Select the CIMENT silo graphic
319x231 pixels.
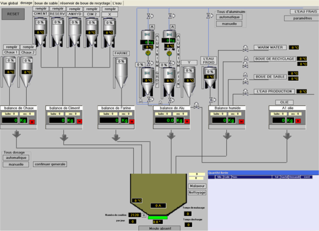tap(41, 32)
